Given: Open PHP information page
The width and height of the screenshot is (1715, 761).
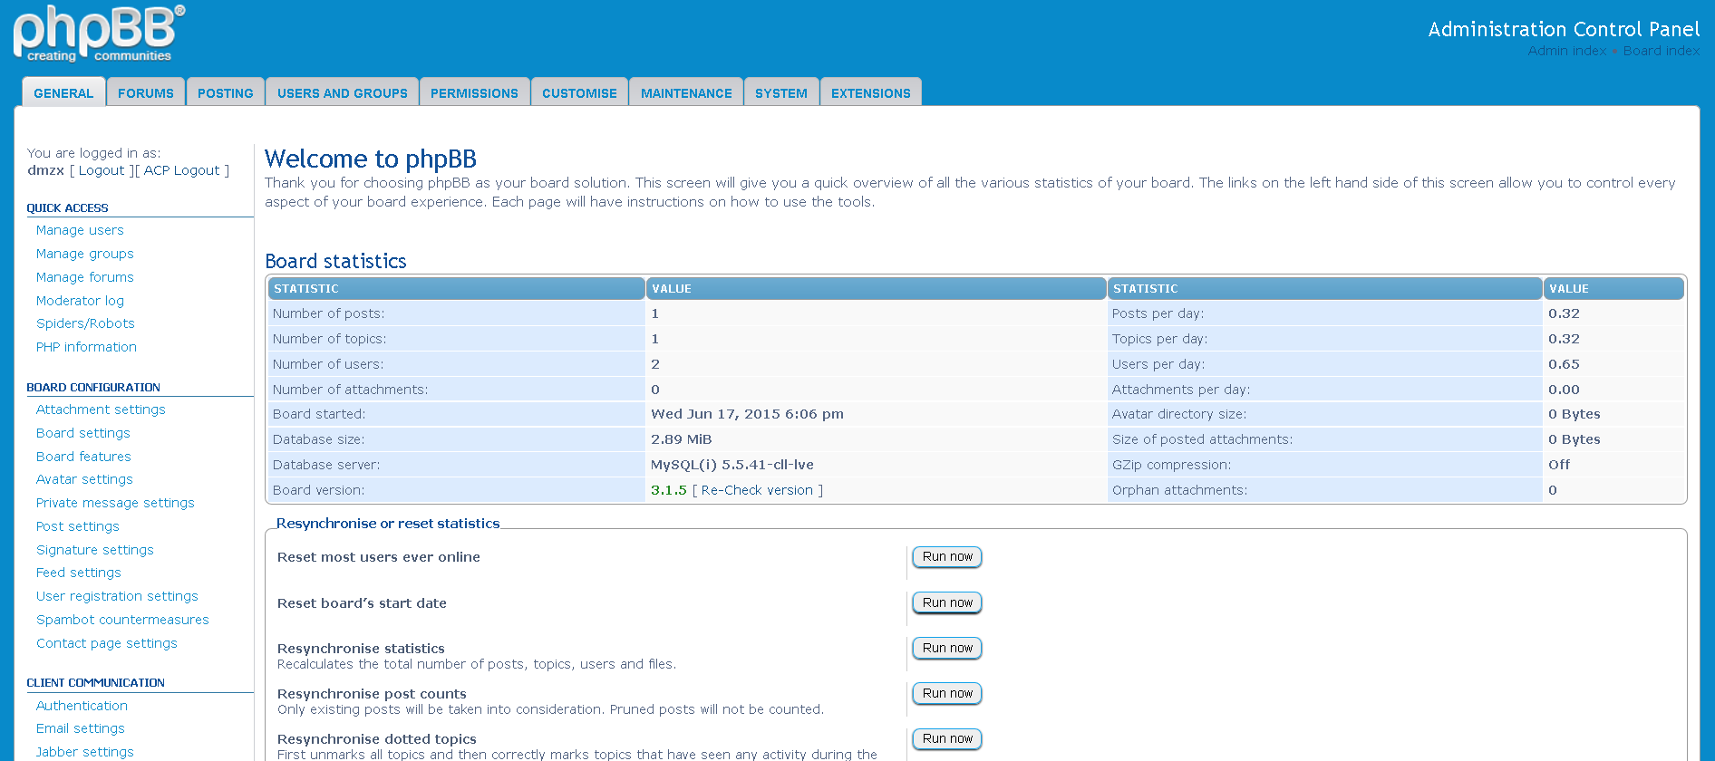Looking at the screenshot, I should [86, 347].
